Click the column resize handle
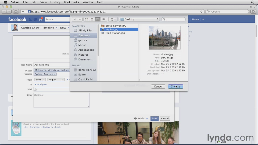258x145 pixels. point(140,80)
